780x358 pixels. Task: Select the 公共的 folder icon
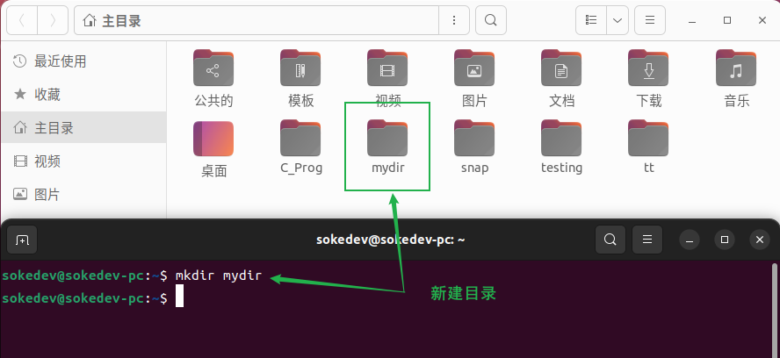[x=213, y=68]
